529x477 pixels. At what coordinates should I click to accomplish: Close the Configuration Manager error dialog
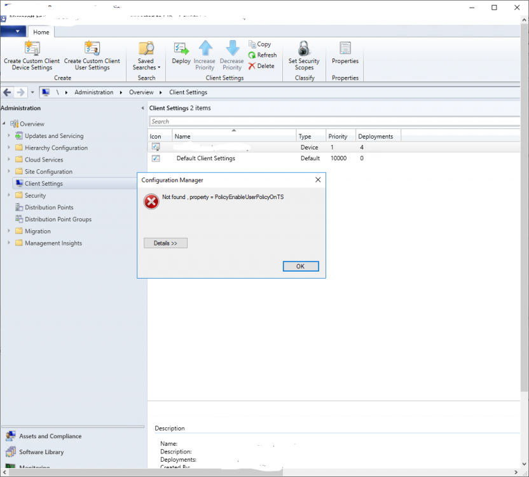click(x=318, y=180)
